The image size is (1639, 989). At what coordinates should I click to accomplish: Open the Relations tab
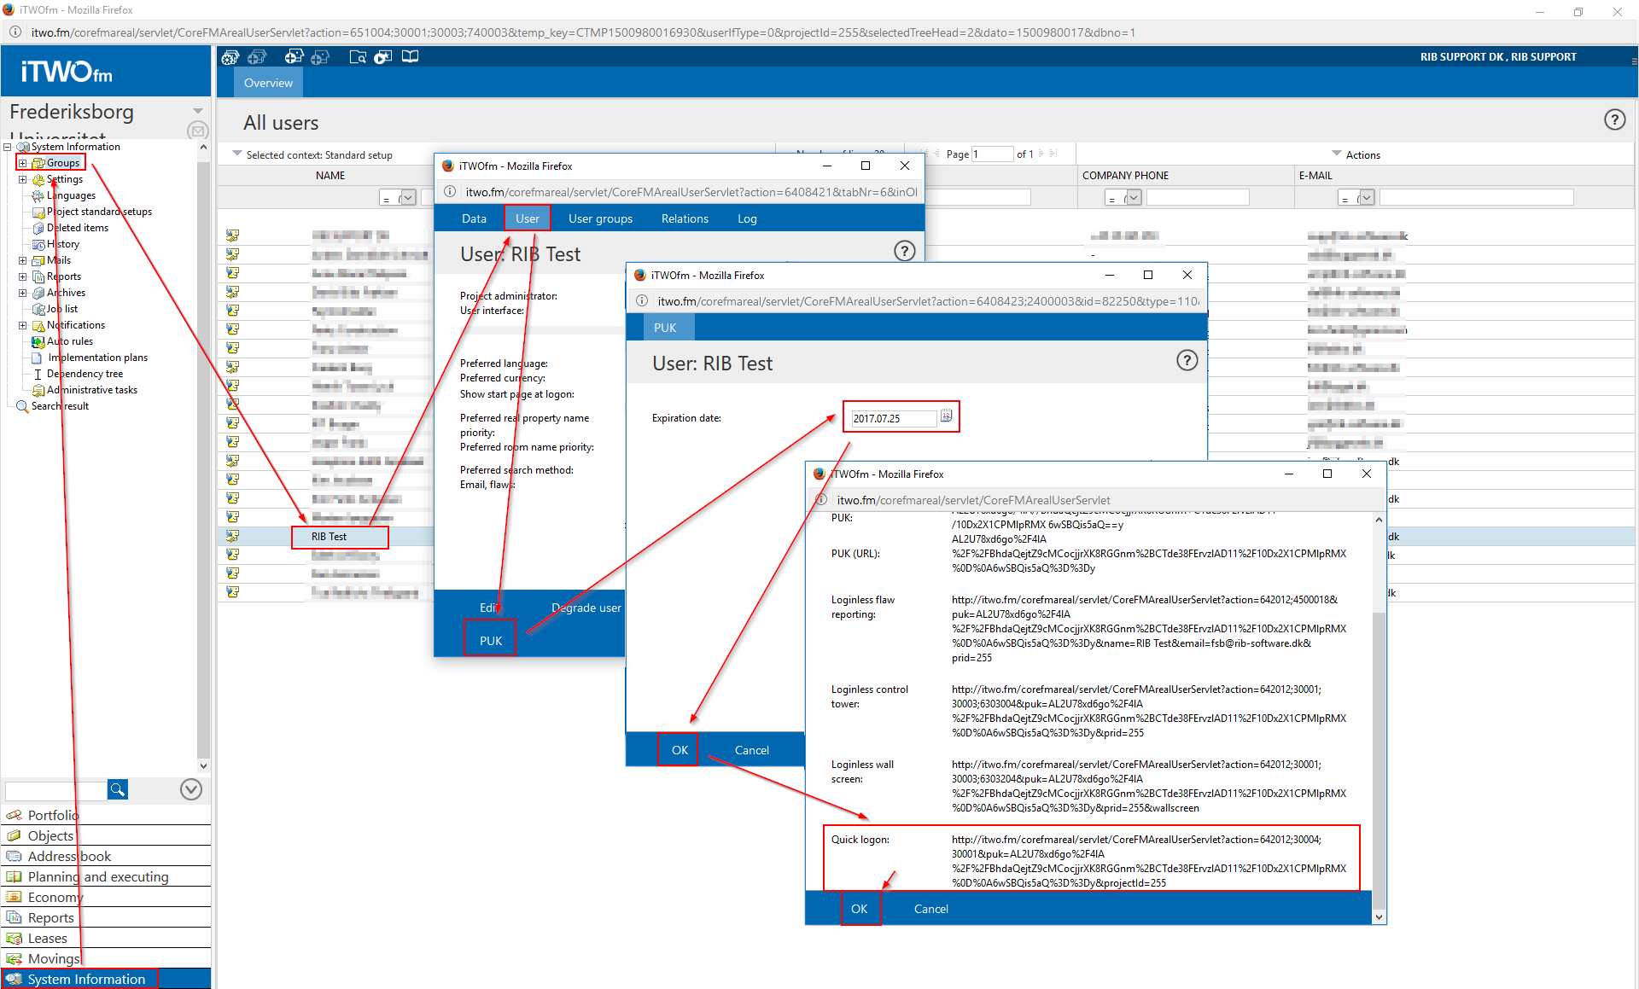[685, 218]
